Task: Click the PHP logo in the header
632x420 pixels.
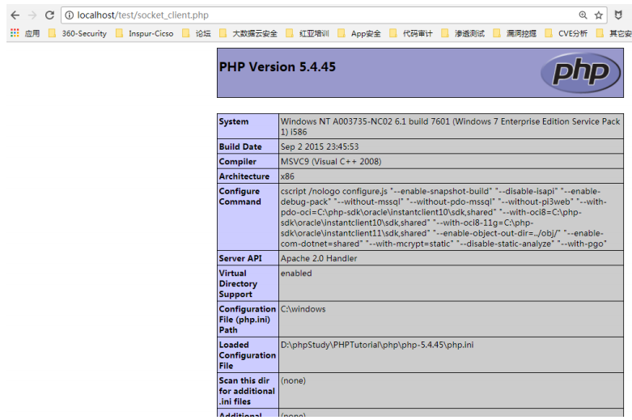Action: click(x=580, y=73)
